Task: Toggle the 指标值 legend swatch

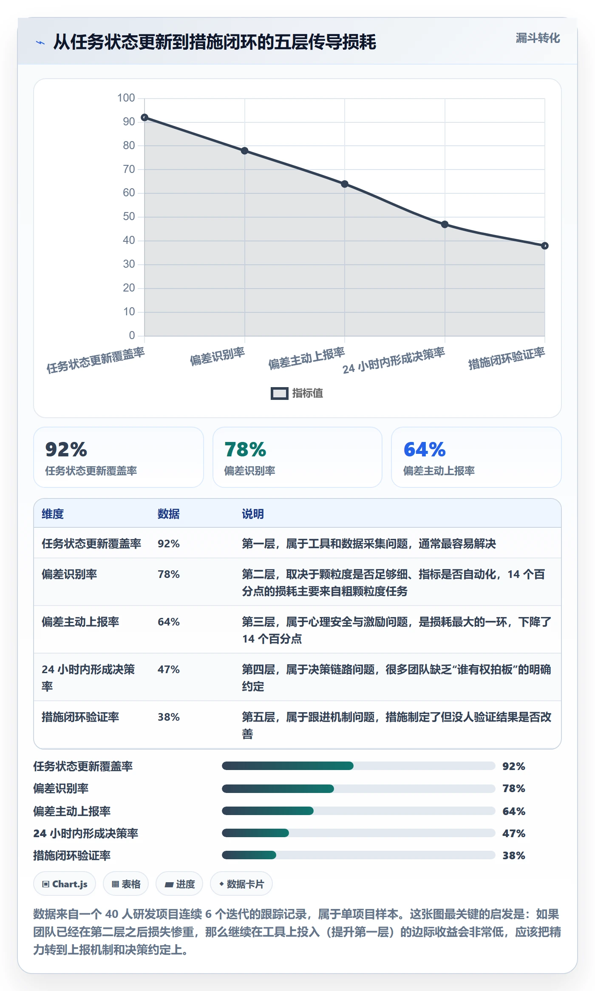Action: point(279,394)
